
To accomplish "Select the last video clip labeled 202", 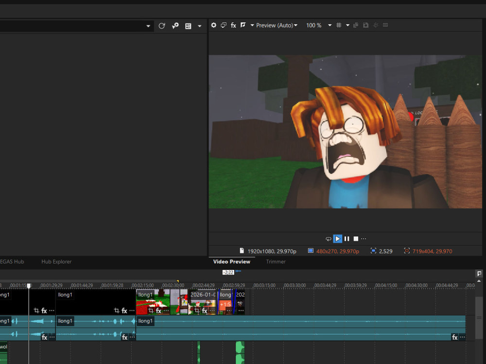I will pyautogui.click(x=241, y=302).
